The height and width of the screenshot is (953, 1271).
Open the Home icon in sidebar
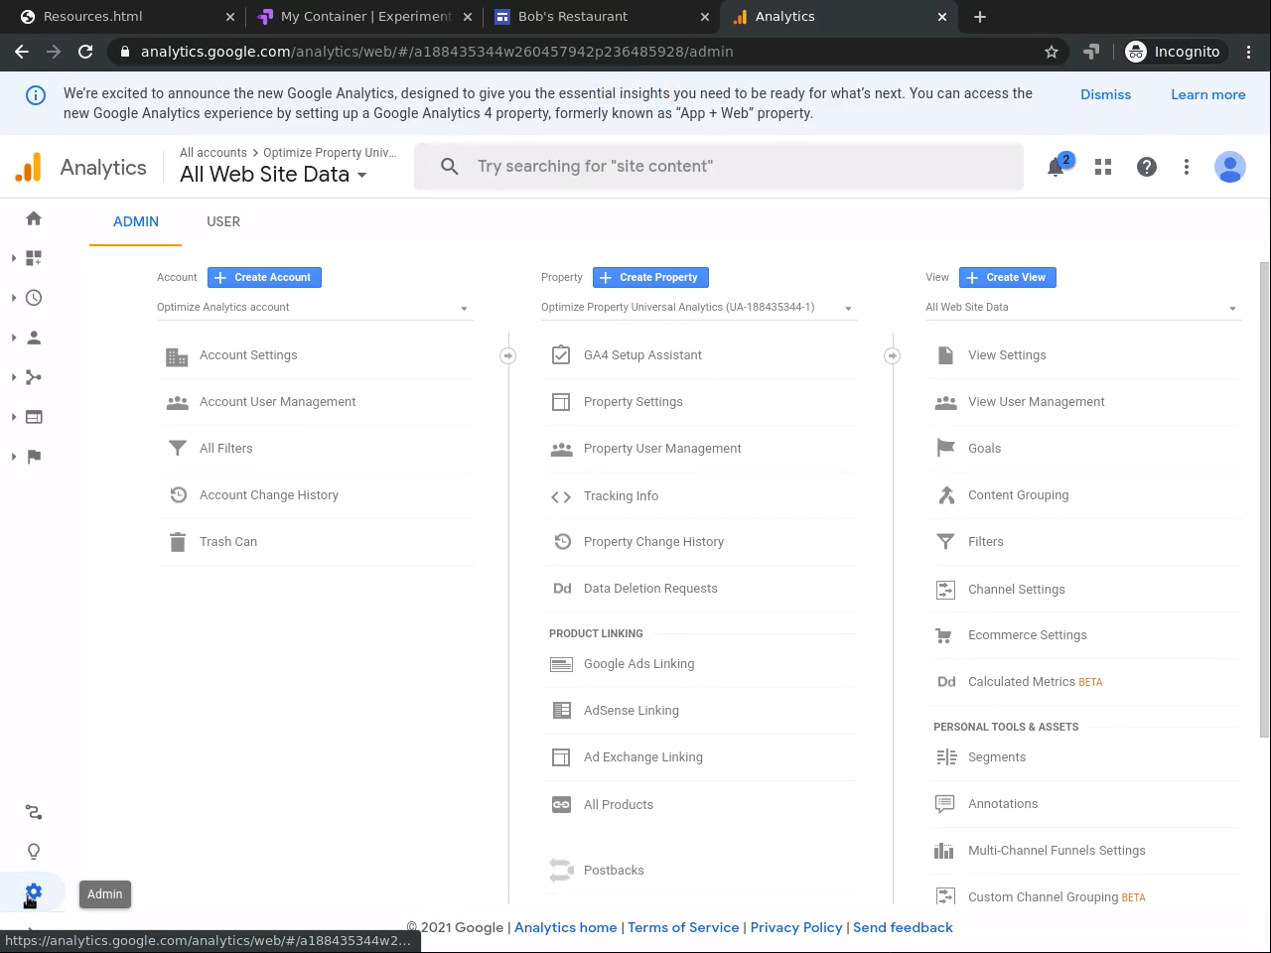(34, 218)
